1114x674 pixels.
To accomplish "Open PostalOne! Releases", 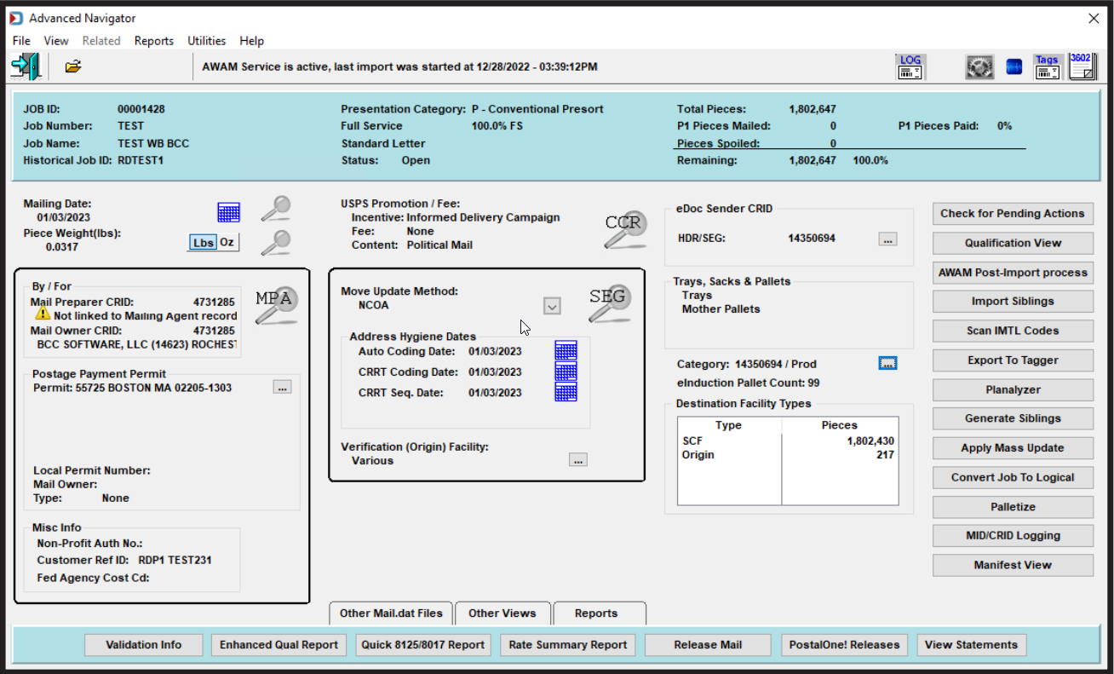I will click(845, 645).
